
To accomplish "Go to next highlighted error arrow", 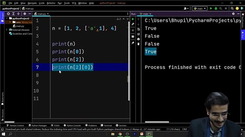I will 127,19.
